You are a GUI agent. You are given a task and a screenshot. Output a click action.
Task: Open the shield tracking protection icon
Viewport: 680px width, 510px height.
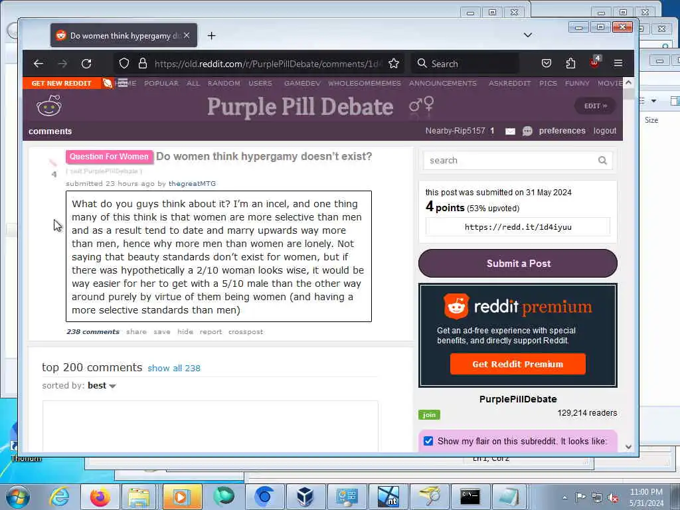click(124, 64)
